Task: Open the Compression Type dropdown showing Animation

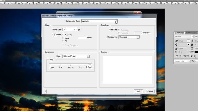Action: [x=100, y=21]
